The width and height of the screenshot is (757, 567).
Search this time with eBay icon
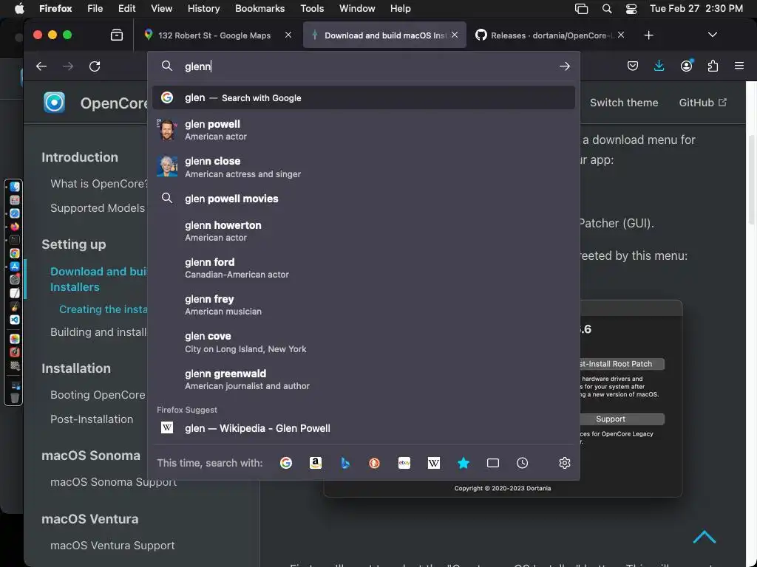pos(404,463)
